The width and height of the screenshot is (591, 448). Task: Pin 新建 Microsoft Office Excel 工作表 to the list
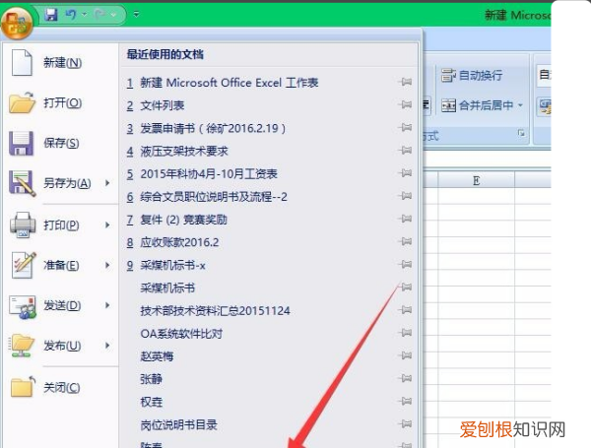[x=406, y=82]
